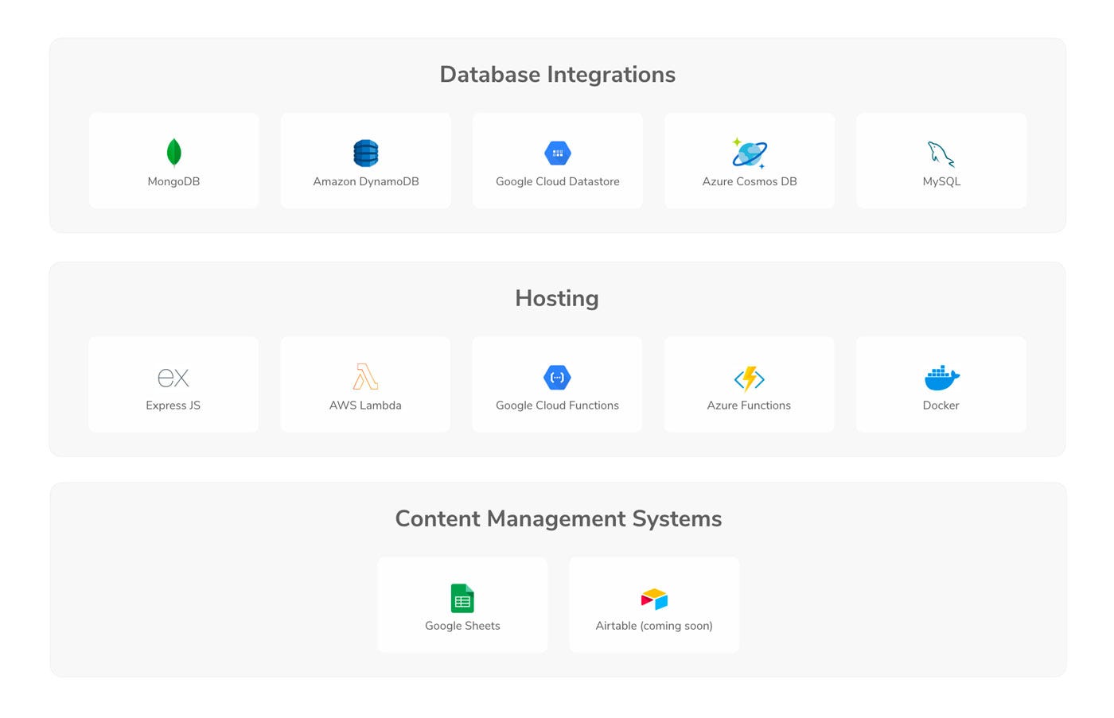This screenshot has width=1114, height=718.
Task: Click the MongoDB leaf icon
Action: [173, 153]
